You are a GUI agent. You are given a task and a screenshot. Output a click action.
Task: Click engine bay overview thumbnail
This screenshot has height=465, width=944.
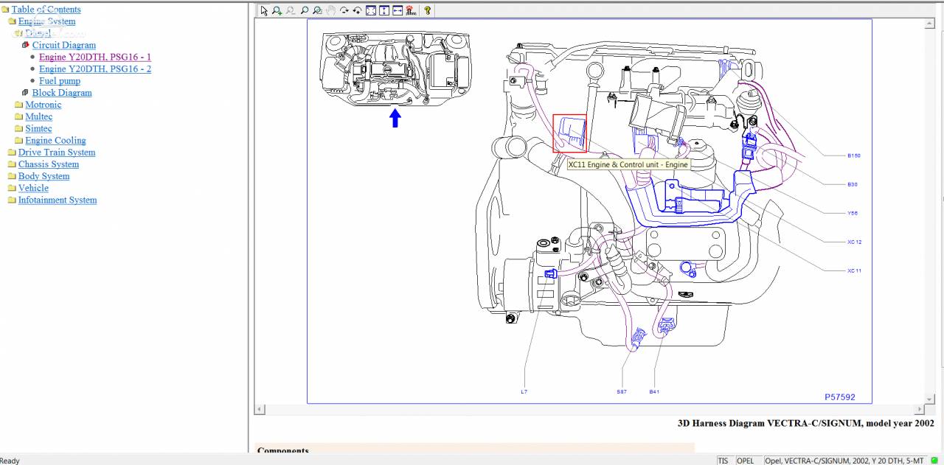coord(397,69)
